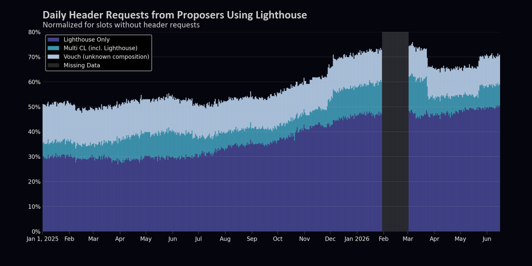Screen dimensions: 532x266
Task: Click the 40% y-axis label
Action: pyautogui.click(x=34, y=132)
